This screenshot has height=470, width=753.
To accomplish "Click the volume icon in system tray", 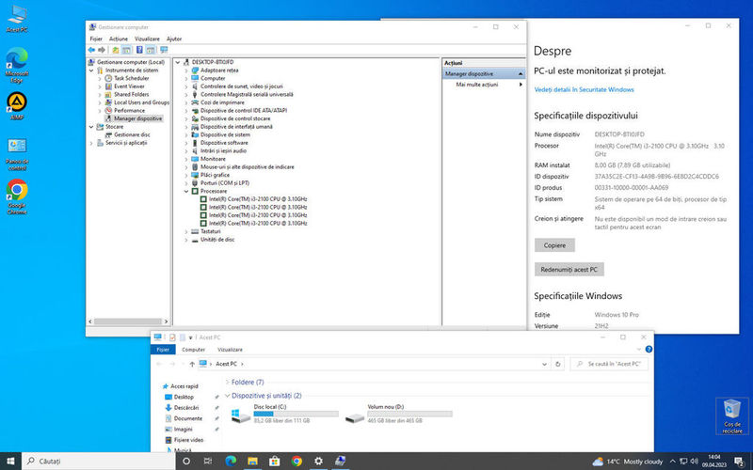I will (694, 461).
